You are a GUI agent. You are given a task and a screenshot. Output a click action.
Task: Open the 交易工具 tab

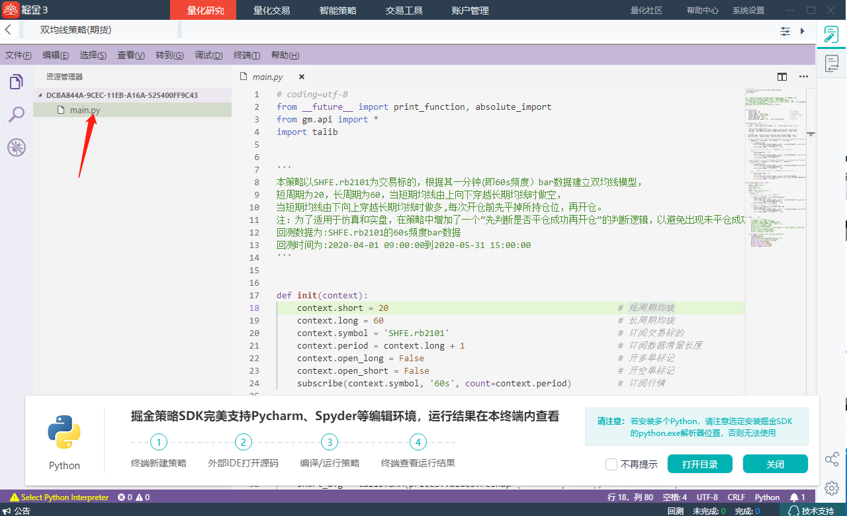[x=404, y=10]
